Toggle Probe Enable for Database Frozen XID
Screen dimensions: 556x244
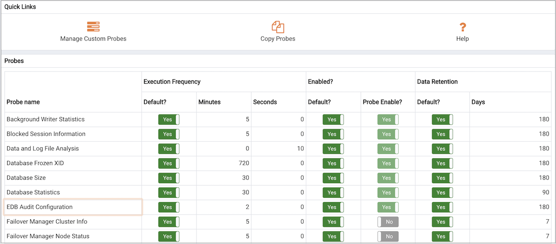point(388,163)
